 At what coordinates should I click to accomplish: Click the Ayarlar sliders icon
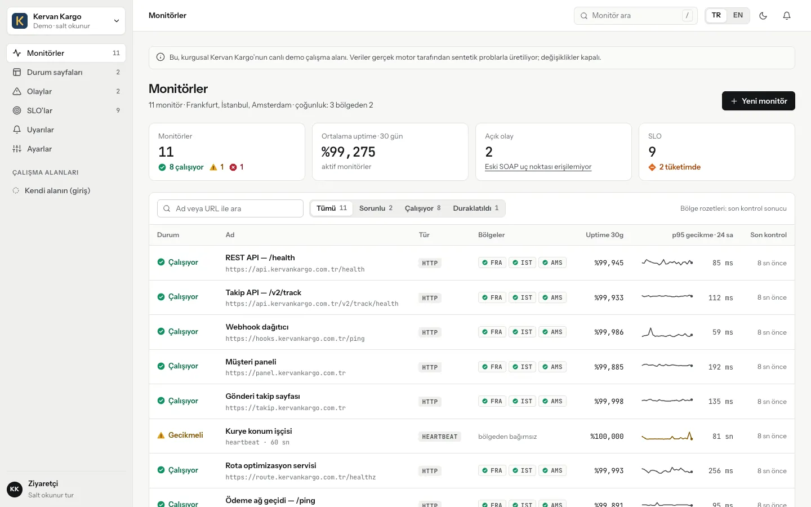(x=17, y=149)
